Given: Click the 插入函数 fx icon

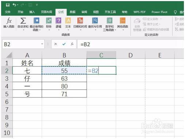Looking at the screenshot, I should [x=9, y=21].
